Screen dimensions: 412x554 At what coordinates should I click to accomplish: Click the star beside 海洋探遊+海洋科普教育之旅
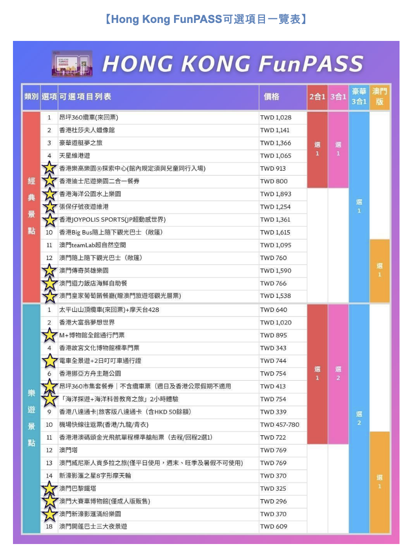49,399
